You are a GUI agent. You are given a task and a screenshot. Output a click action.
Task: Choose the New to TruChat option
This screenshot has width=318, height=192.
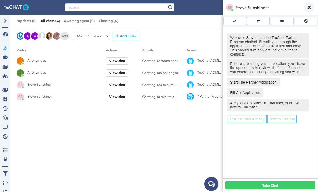pos(282,119)
